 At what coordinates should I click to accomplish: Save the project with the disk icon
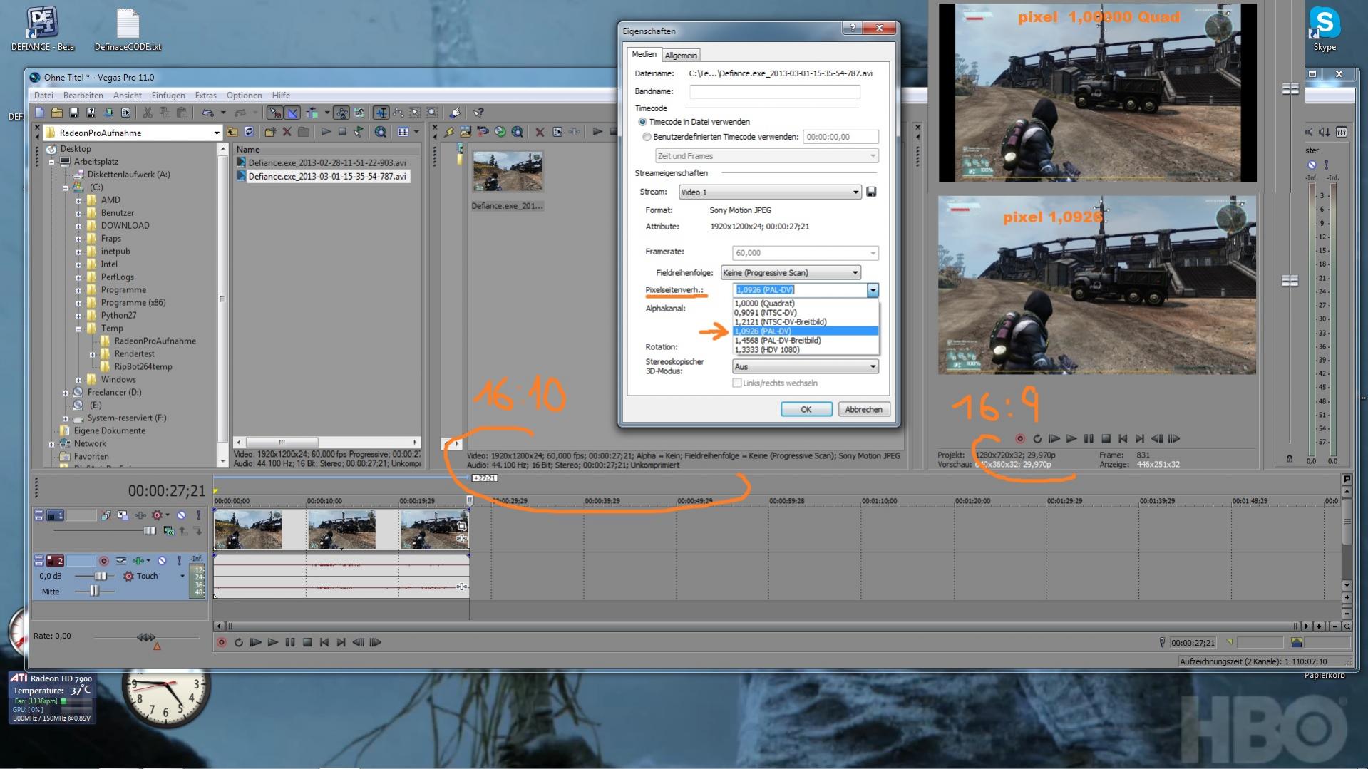click(74, 113)
